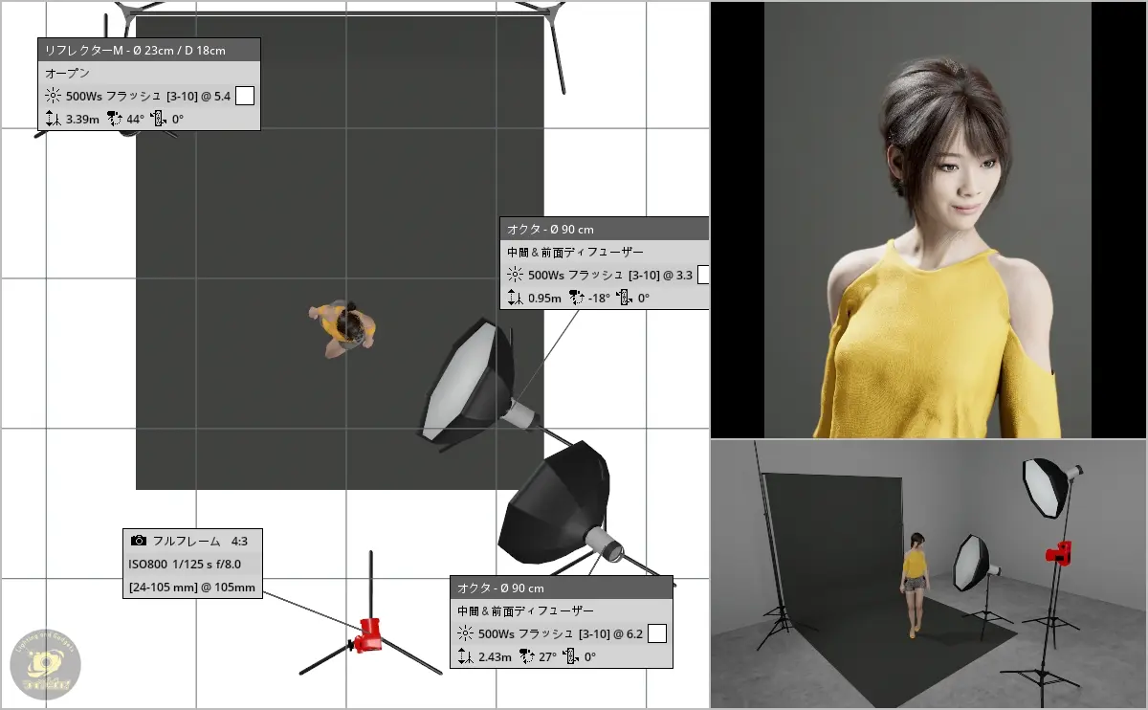The width and height of the screenshot is (1148, 710).
Task: Click the flash power icon beside @ 6.2
Action: click(465, 633)
